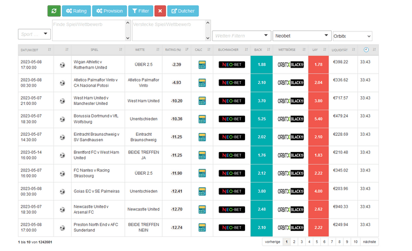Open calculator for Atletico Palmaflor row

pos(202,83)
